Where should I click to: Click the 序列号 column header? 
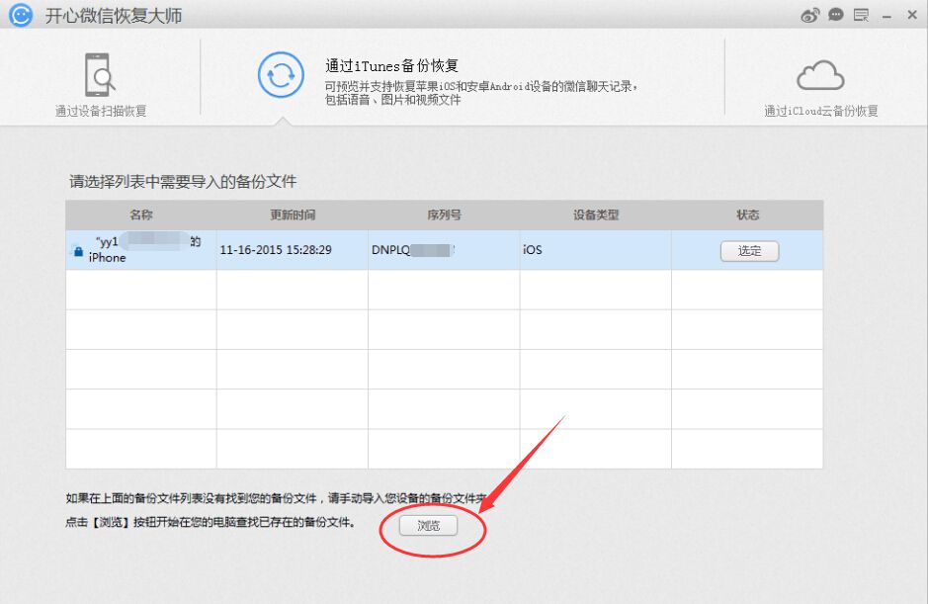tap(444, 215)
